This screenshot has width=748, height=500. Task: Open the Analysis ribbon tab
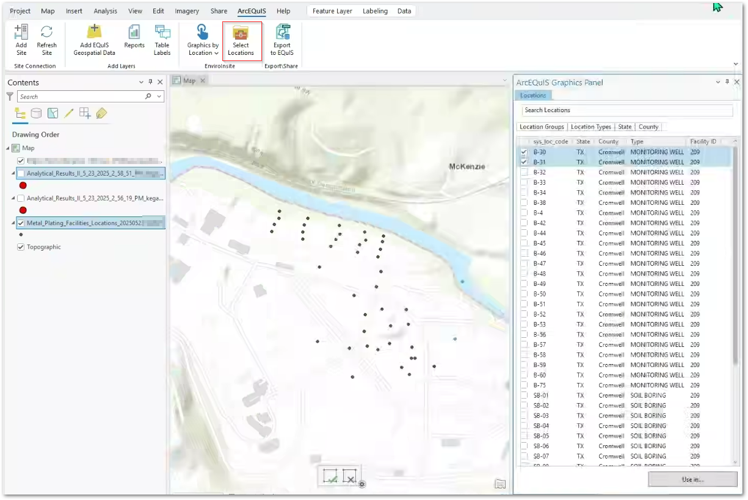[x=106, y=11]
